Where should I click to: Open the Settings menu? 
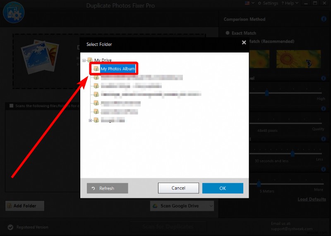(268, 3)
